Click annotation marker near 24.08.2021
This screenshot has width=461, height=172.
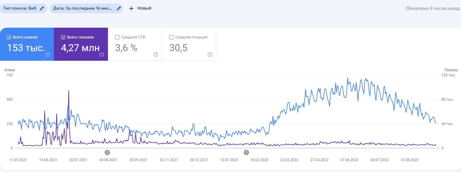click(107, 152)
